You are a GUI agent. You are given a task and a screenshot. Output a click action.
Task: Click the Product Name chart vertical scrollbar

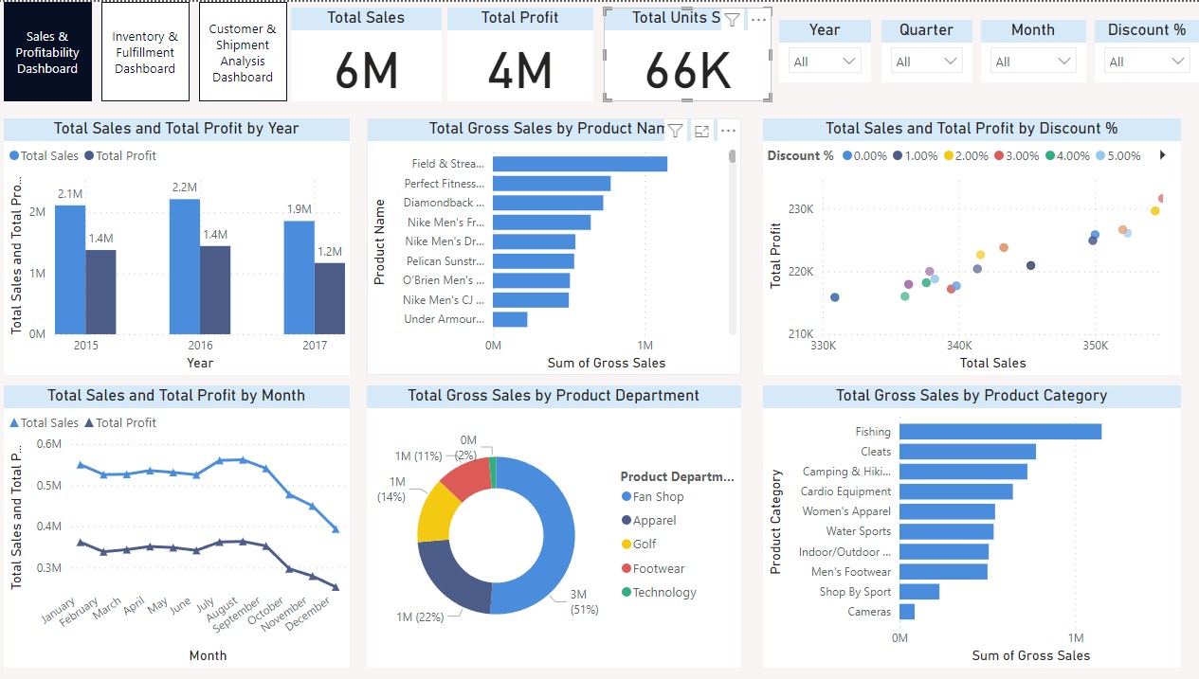[732, 157]
